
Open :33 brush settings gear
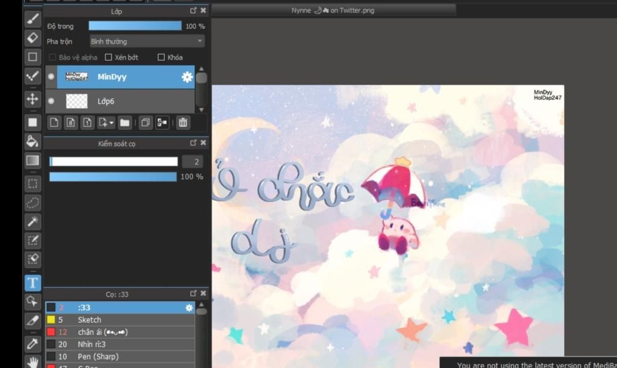coord(189,307)
